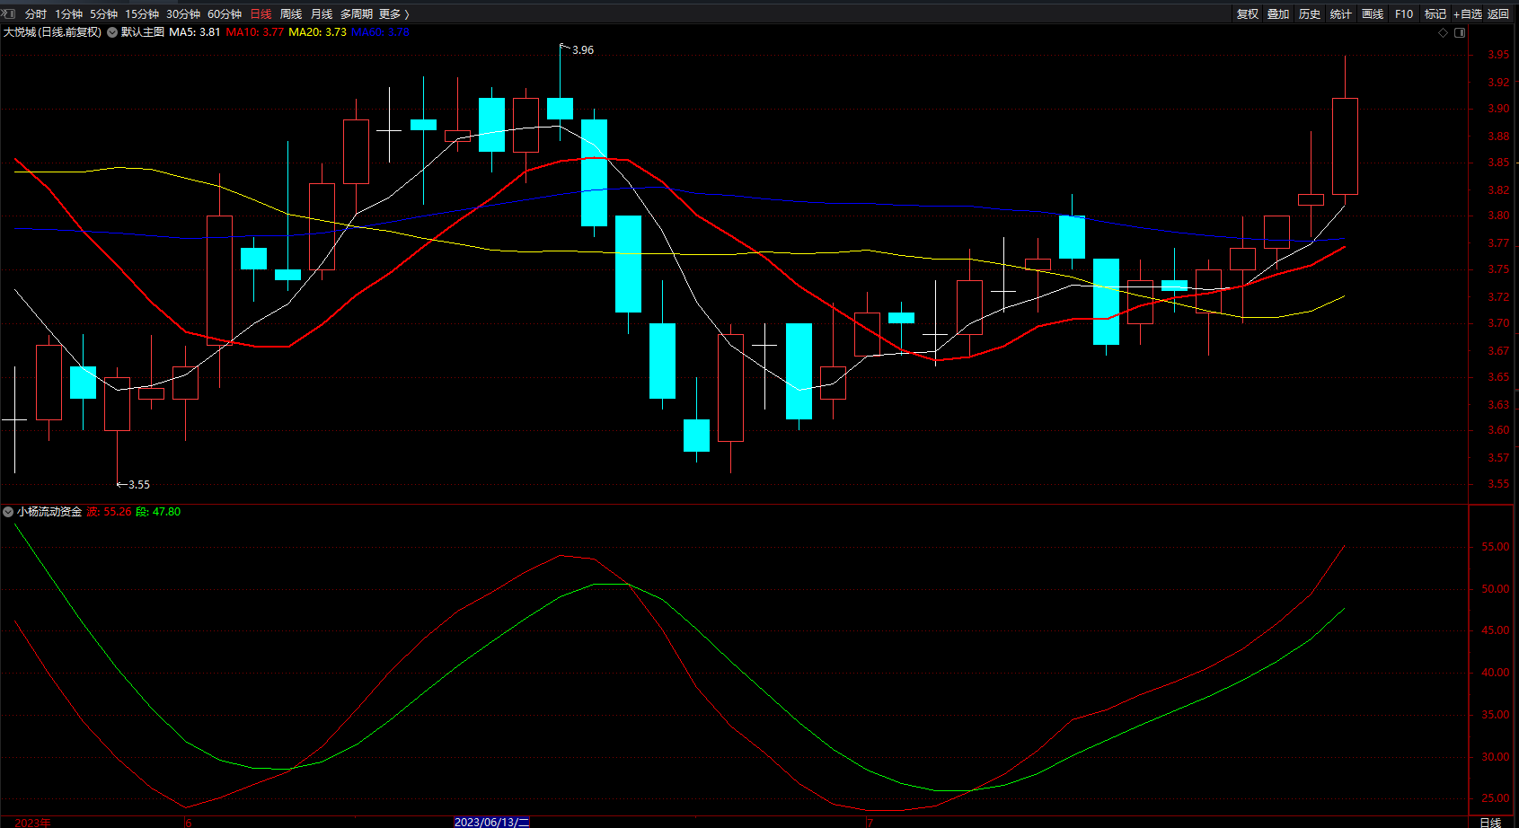Switch to the 分时 chart tab
The height and width of the screenshot is (828, 1519).
36,14
